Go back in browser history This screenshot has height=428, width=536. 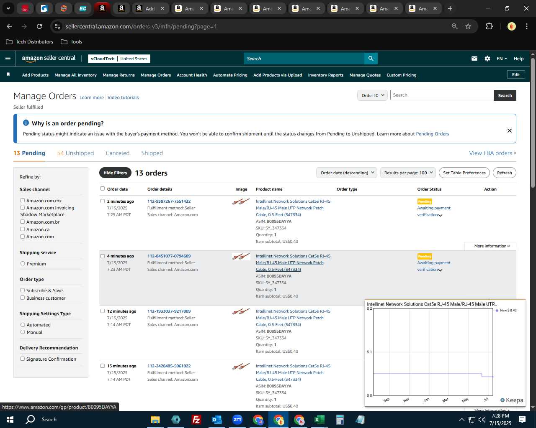pyautogui.click(x=9, y=26)
